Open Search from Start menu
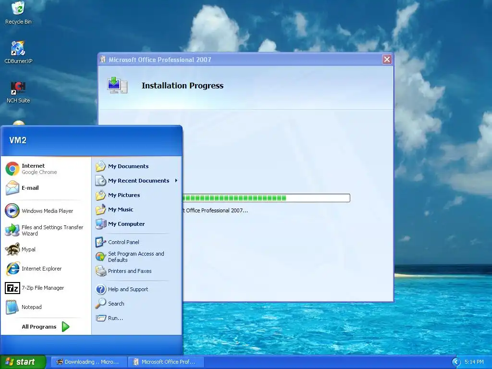The image size is (492, 369). [110, 304]
